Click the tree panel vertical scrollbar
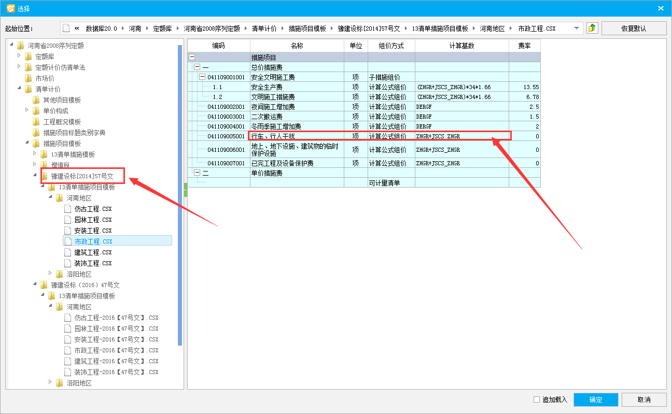Viewport: 672px width, 414px height. (180, 195)
